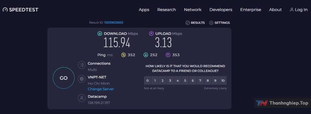The width and height of the screenshot is (311, 114).
Task: Click the Connections heading
Action: tap(99, 63)
